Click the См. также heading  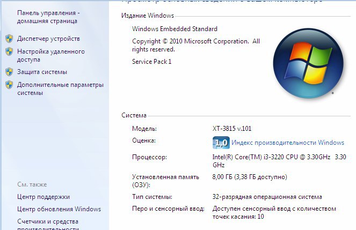32,184
